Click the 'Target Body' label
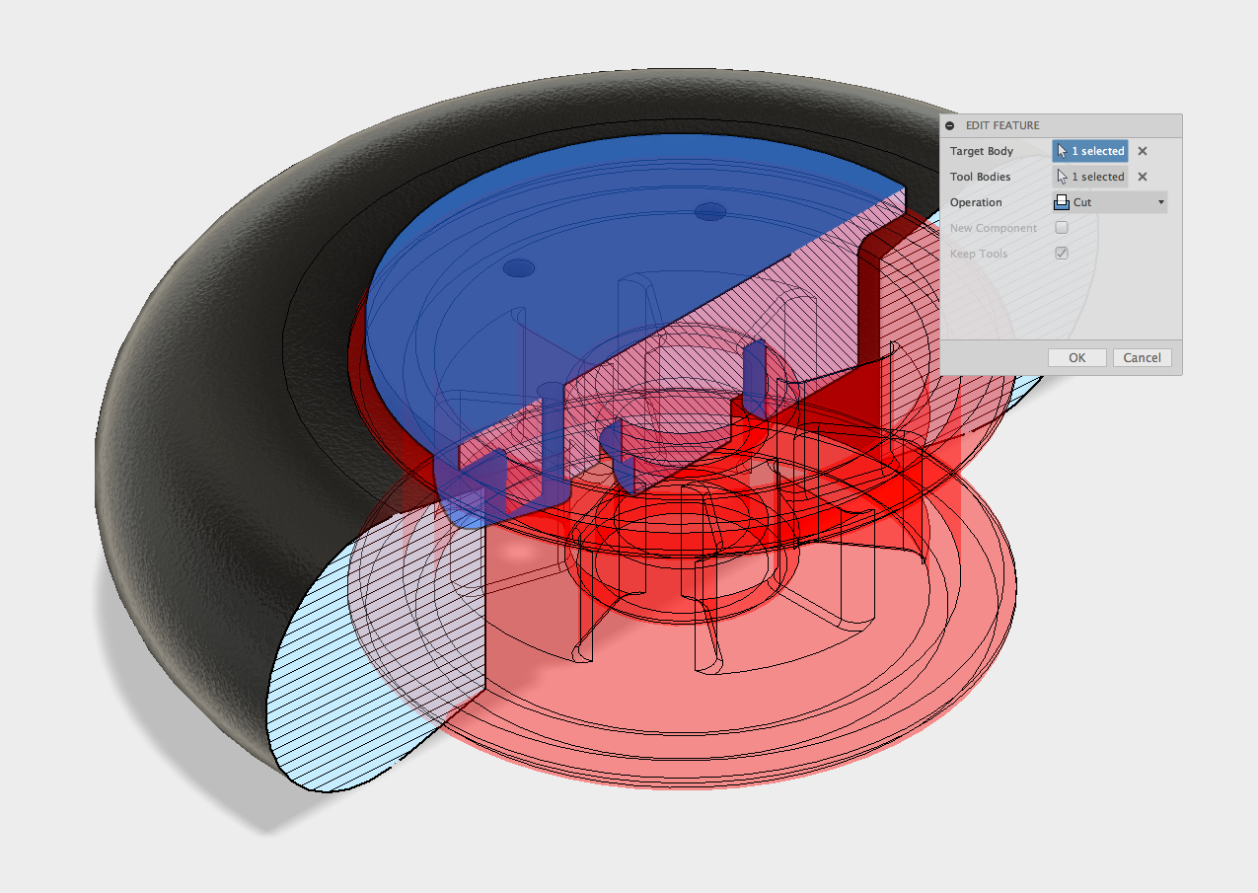1258x893 pixels. tap(982, 151)
